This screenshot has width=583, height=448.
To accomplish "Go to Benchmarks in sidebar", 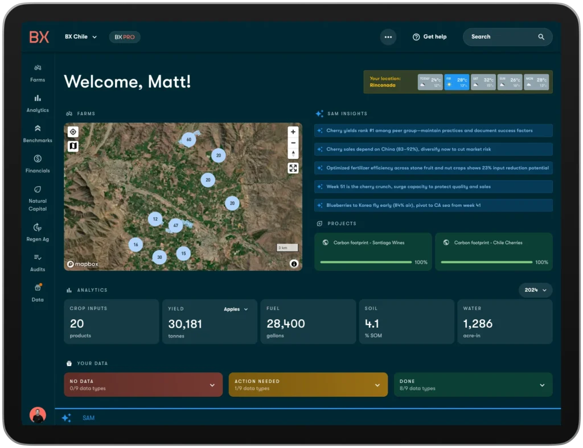I will pyautogui.click(x=38, y=129).
